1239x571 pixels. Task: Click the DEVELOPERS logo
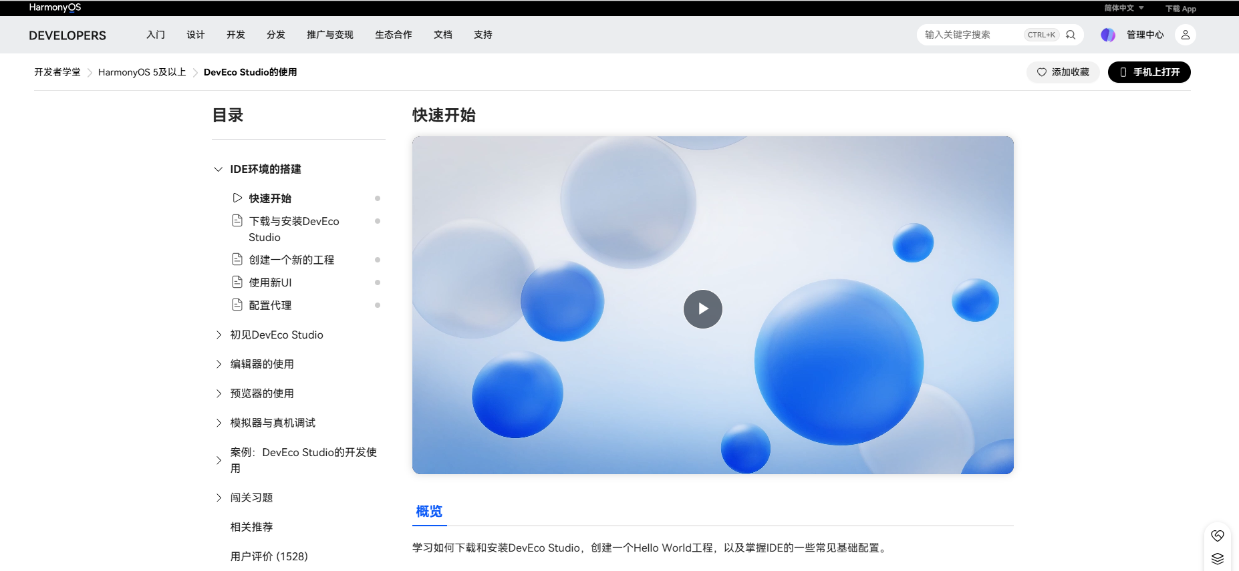(67, 35)
